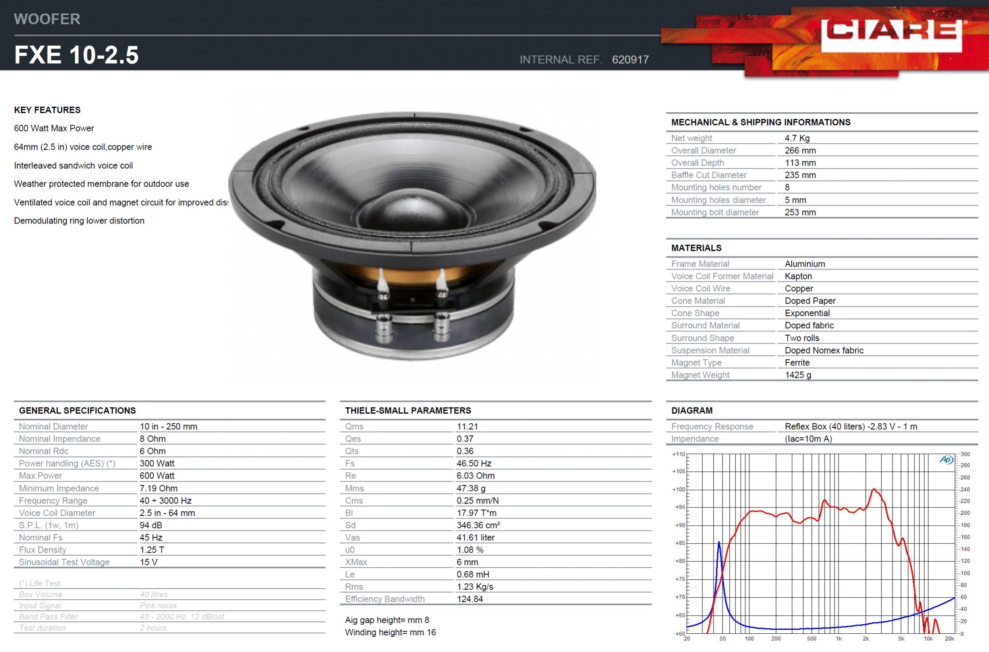Click Frequency Range value 40 ÷ 3000 Hz
989x652 pixels.
coord(166,501)
